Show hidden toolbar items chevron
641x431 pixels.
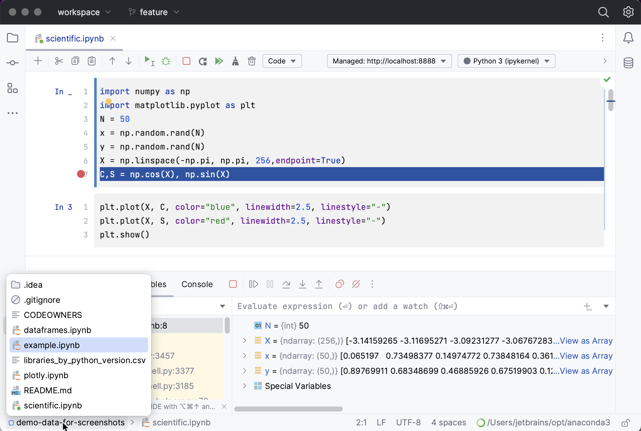point(605,61)
